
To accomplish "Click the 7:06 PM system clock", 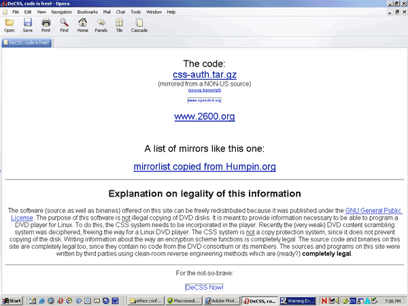I will (x=393, y=301).
